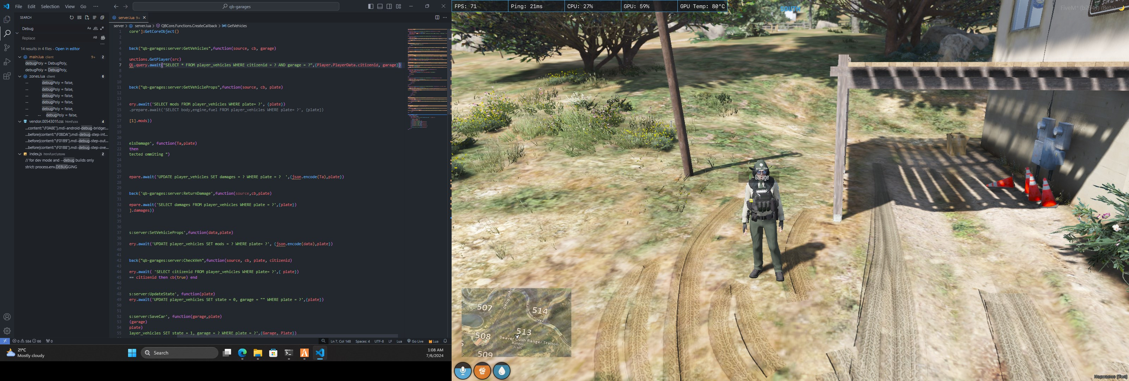Open the Edit menu
1129x381 pixels.
click(31, 7)
